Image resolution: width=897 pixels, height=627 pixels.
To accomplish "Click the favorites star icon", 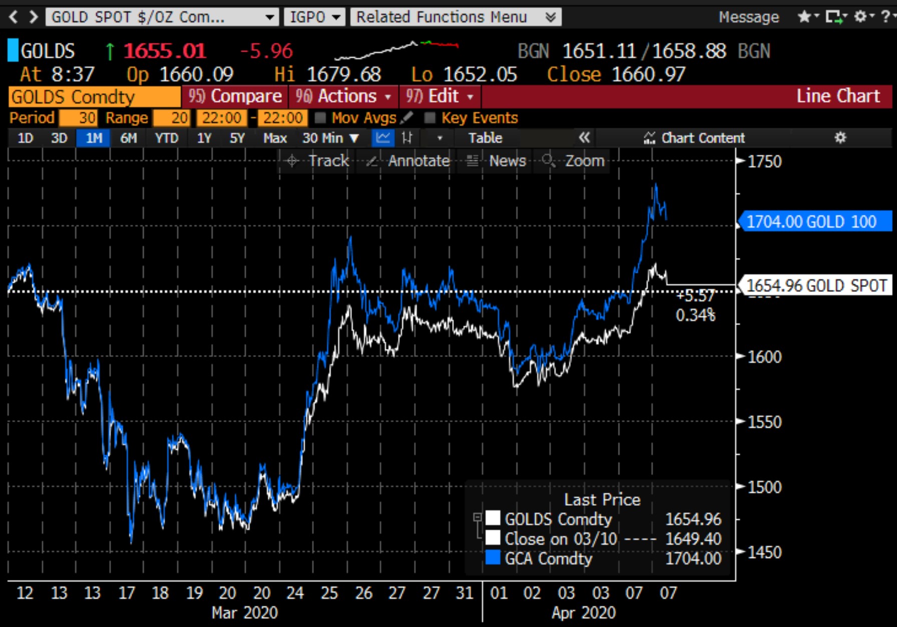I will tap(804, 17).
